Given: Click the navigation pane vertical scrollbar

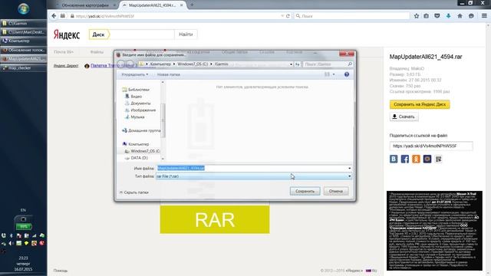Looking at the screenshot, I should coord(163,120).
